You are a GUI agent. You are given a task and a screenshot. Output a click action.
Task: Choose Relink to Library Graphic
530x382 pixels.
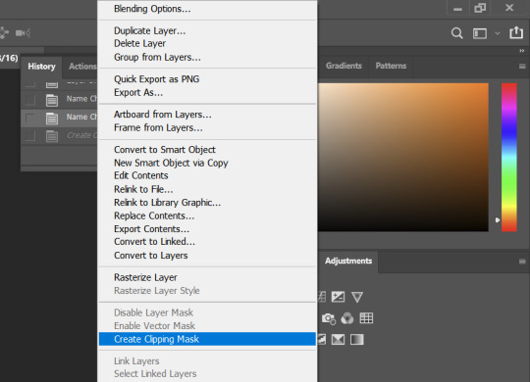tap(207, 203)
